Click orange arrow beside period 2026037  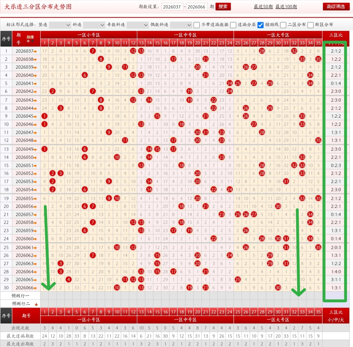click(35, 52)
